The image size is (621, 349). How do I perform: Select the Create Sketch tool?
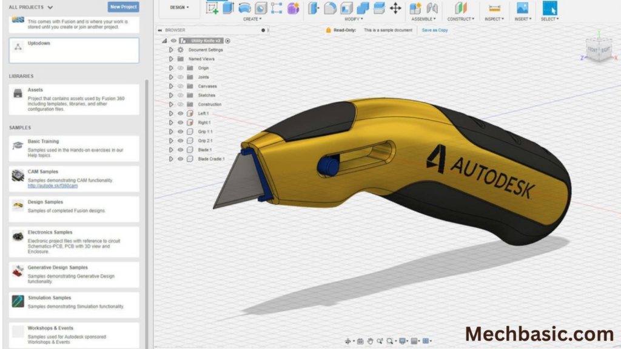click(212, 8)
